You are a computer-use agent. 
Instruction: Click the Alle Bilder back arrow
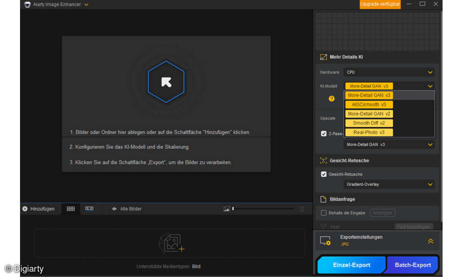click(x=114, y=209)
